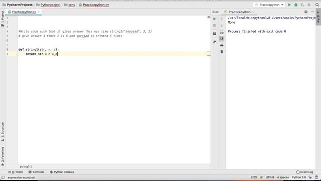Open the Structure tool window sidebar

tap(3, 132)
